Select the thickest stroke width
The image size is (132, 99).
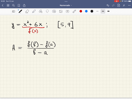pyautogui.click(x=108, y=11)
